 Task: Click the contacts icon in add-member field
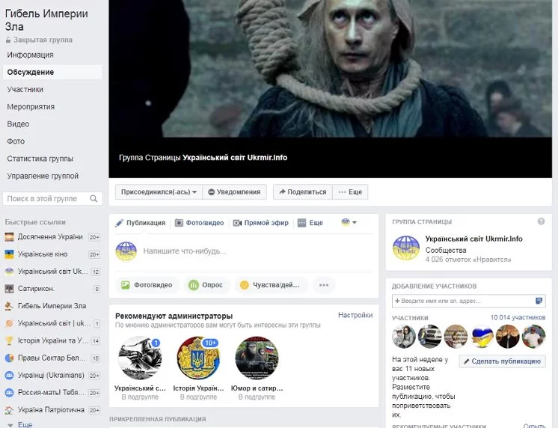point(539,301)
